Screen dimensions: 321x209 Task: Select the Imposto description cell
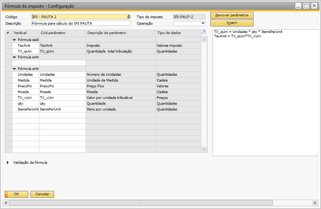(x=121, y=46)
